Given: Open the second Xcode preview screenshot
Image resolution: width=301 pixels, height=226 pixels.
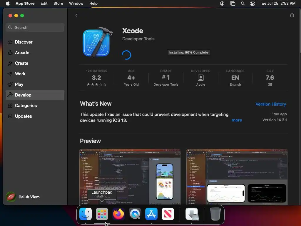Looking at the screenshot, I should point(237,177).
